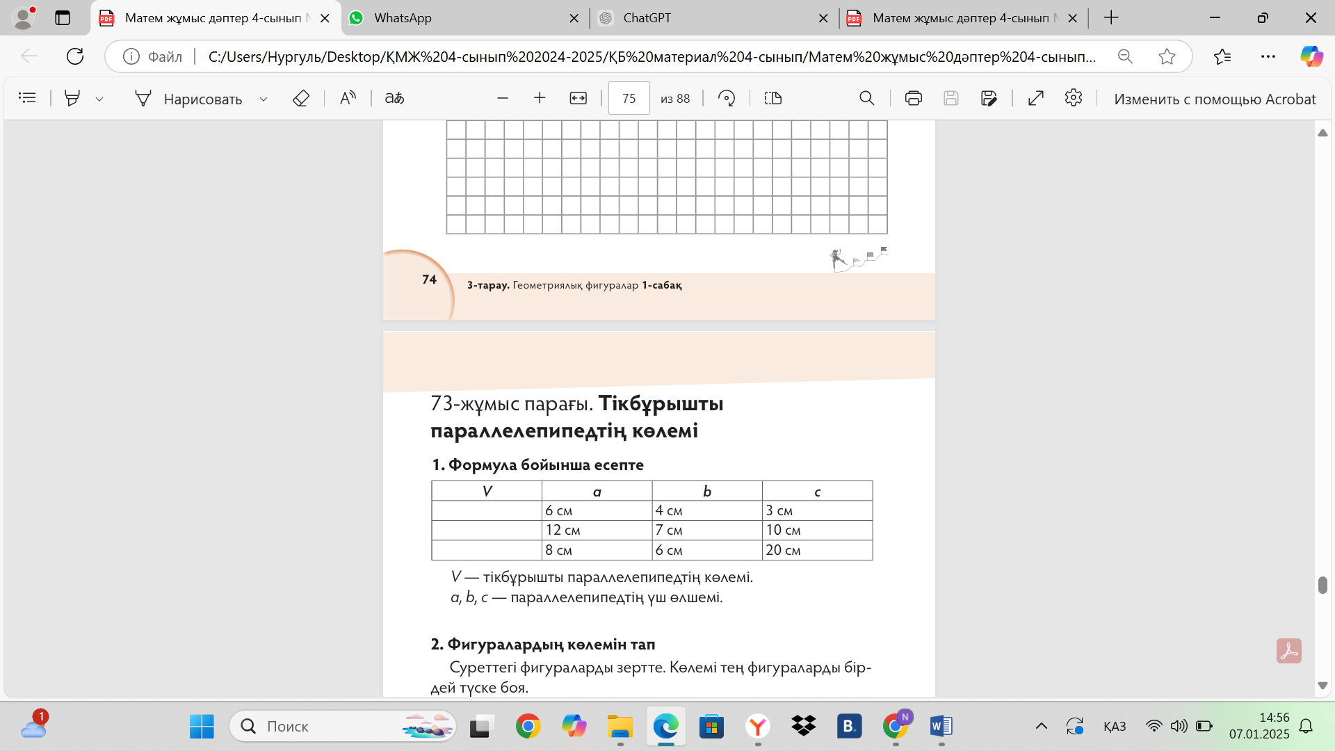This screenshot has height=751, width=1335.
Task: Open weather widget on taskbar
Action: tap(33, 725)
